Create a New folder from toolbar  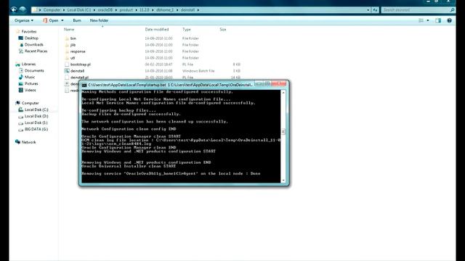point(99,20)
